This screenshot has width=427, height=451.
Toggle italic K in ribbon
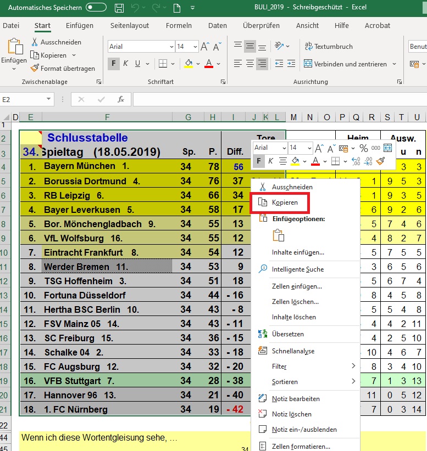tap(126, 63)
